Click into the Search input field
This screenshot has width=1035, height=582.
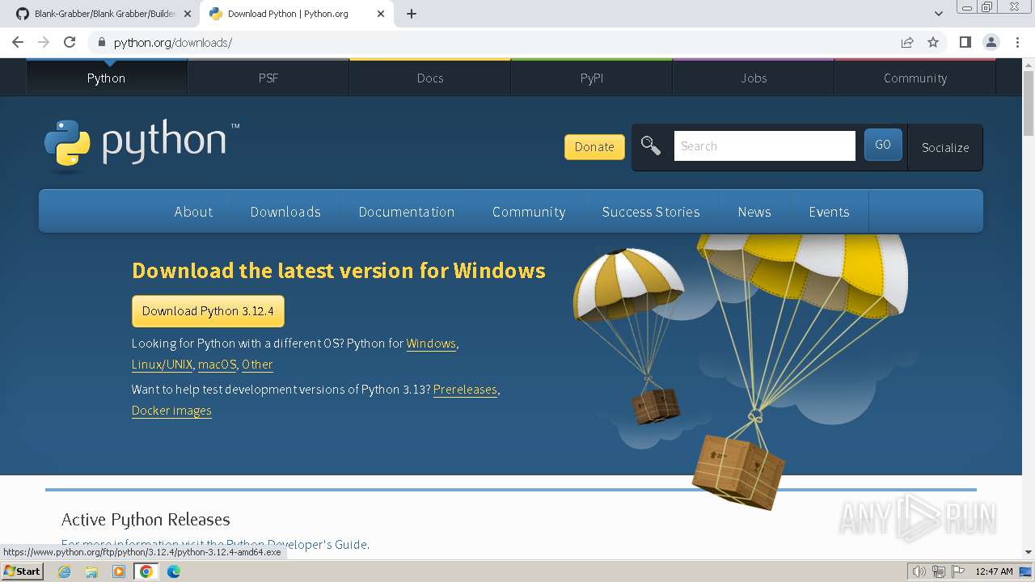pos(764,146)
